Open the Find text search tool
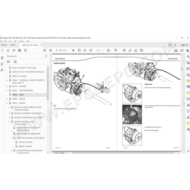190x190 pixels. (x=25, y=50)
